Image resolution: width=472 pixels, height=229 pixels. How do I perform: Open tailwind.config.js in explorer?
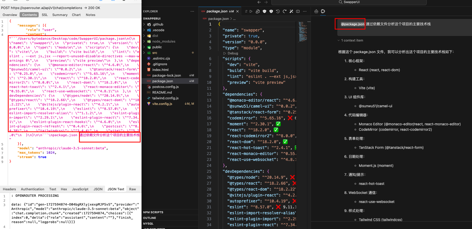pyautogui.click(x=165, y=98)
